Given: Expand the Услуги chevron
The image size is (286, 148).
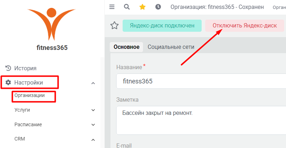Looking at the screenshot, I should coord(93,110).
